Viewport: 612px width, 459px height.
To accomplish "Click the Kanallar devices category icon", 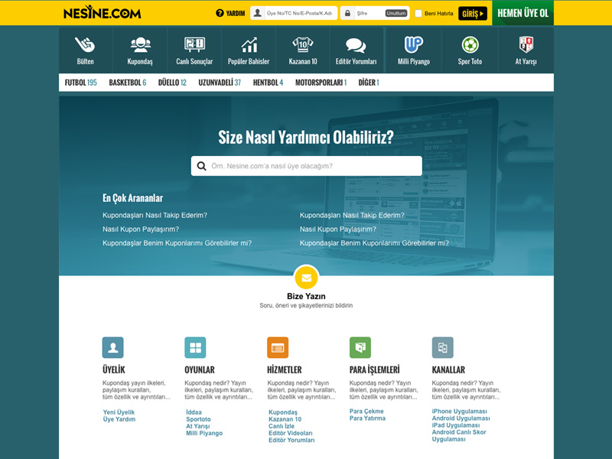I will (443, 347).
